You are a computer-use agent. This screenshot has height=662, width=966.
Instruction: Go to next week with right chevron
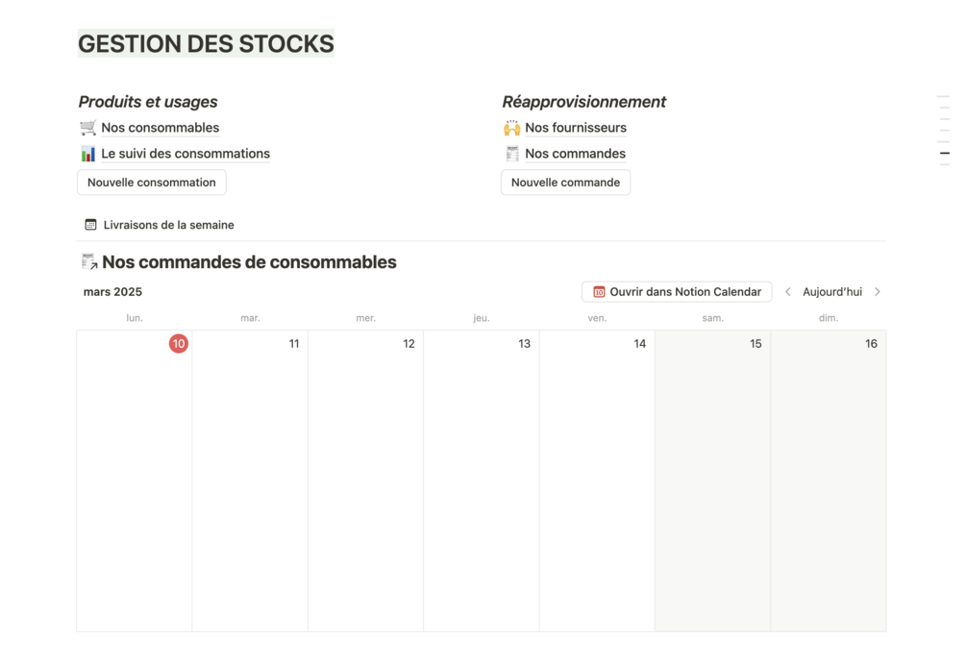pos(878,292)
